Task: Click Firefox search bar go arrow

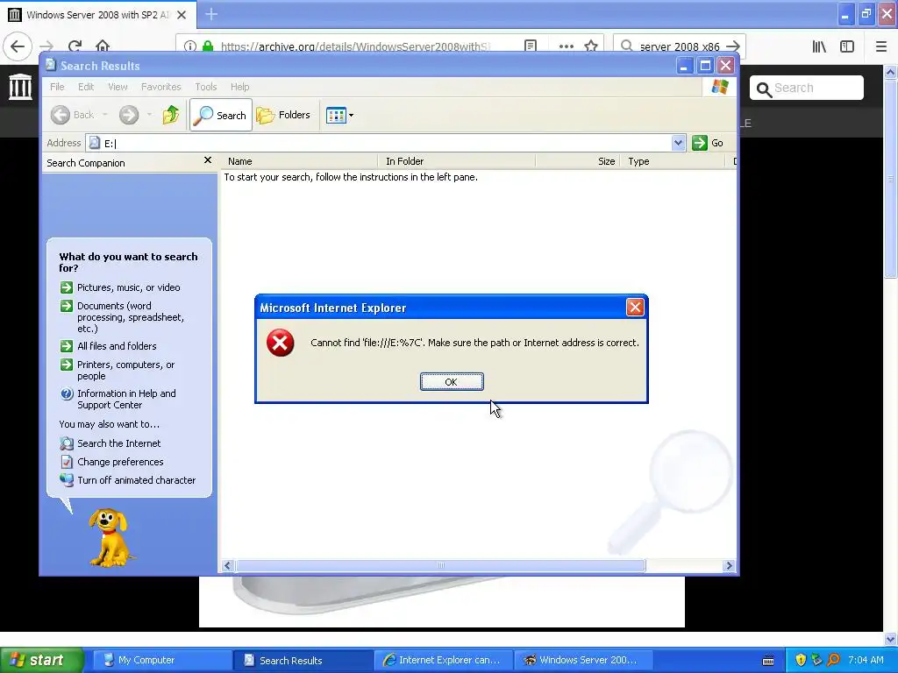Action: pos(732,46)
